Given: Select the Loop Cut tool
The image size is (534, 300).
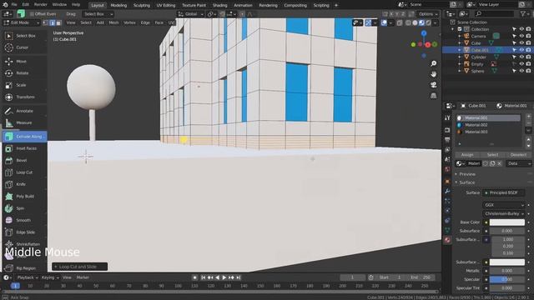Looking at the screenshot, I should point(24,172).
